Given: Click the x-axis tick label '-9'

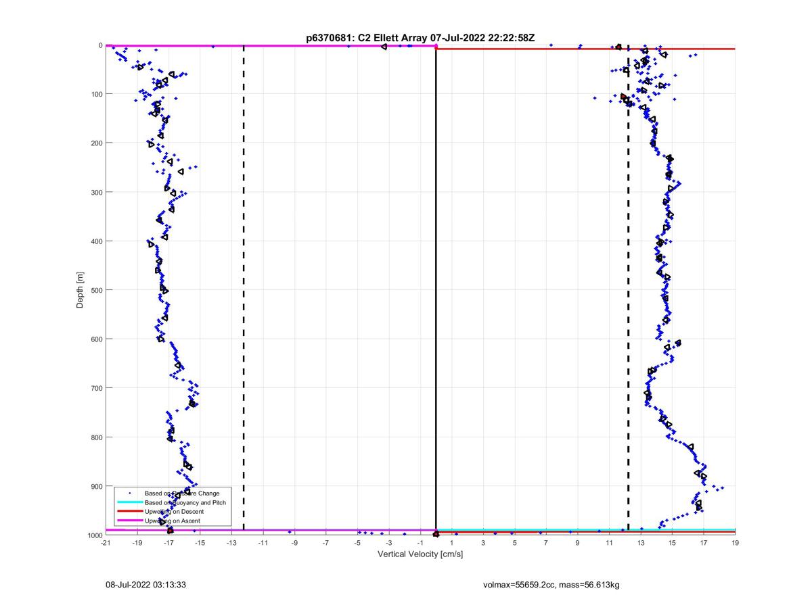Looking at the screenshot, I should (x=294, y=543).
